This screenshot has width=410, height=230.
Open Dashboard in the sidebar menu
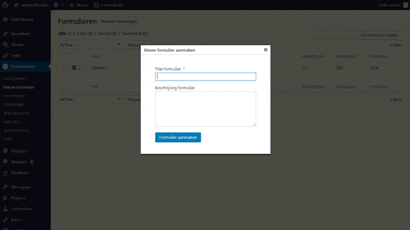click(x=22, y=19)
